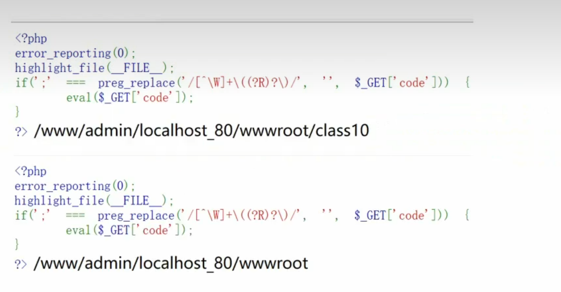Click the class10 directory path text
The image size is (561, 292).
201,131
